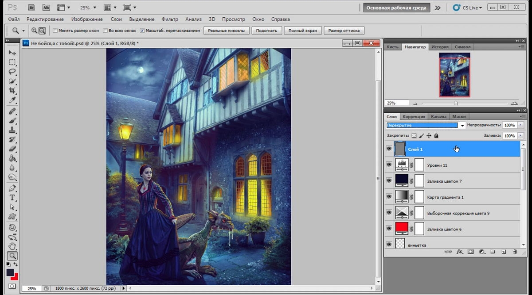This screenshot has height=295, width=532.
Task: Uncheck 'Масштаб. перетаскиванием' checkbox
Action: pos(142,31)
